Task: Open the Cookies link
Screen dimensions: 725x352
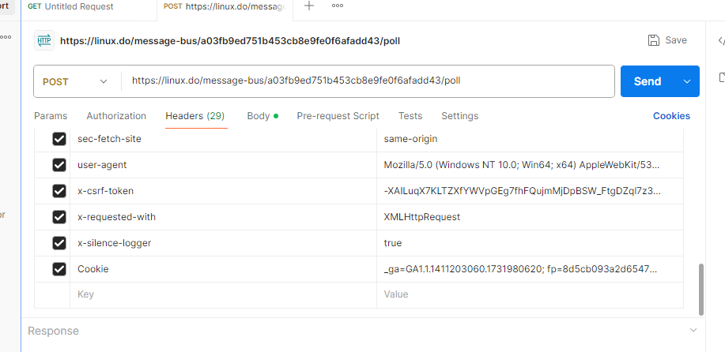Action: pos(671,116)
